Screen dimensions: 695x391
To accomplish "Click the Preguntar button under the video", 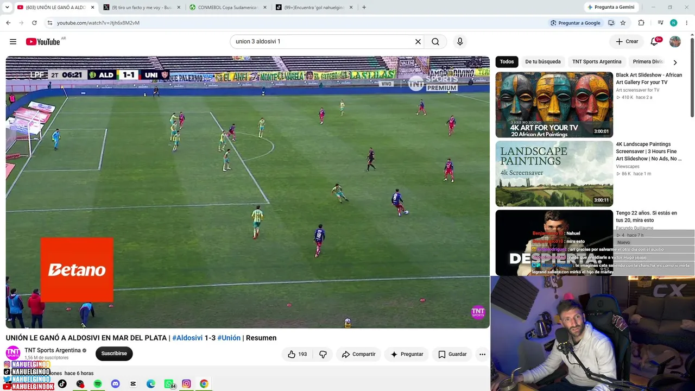I will 407,354.
